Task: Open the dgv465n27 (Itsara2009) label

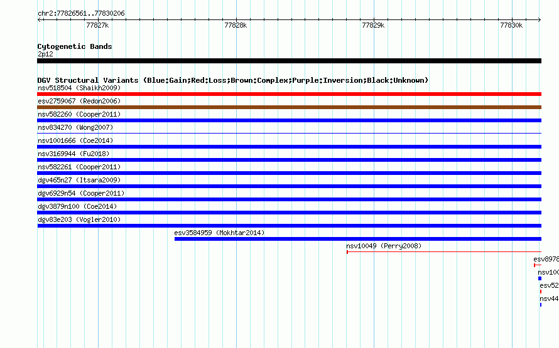Action: (x=79, y=180)
